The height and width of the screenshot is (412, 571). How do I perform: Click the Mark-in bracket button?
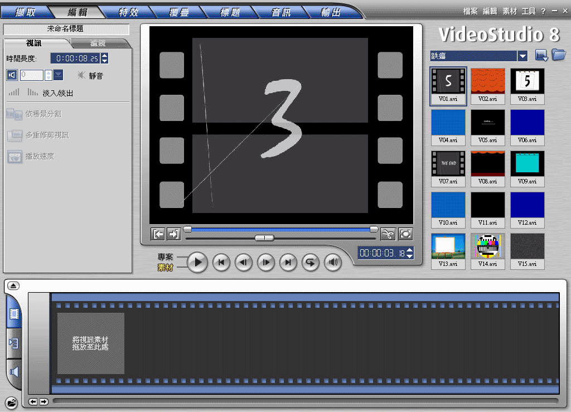(158, 234)
